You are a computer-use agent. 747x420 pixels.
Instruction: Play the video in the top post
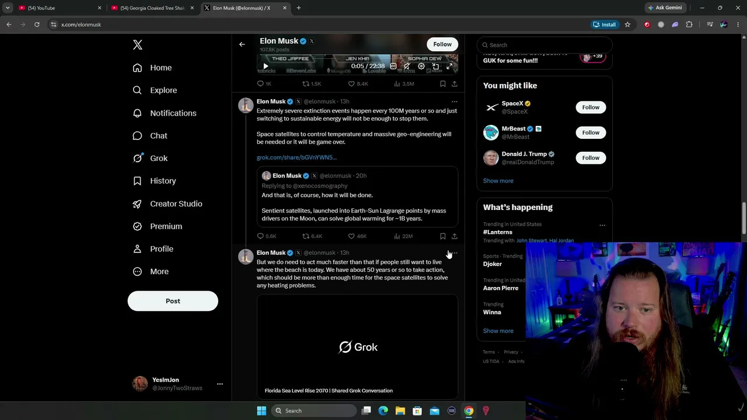coord(266,66)
